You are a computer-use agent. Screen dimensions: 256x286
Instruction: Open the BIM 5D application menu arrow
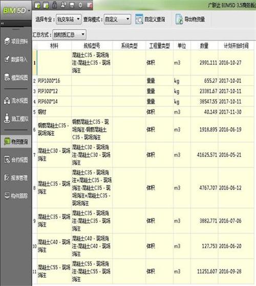pos(29,11)
